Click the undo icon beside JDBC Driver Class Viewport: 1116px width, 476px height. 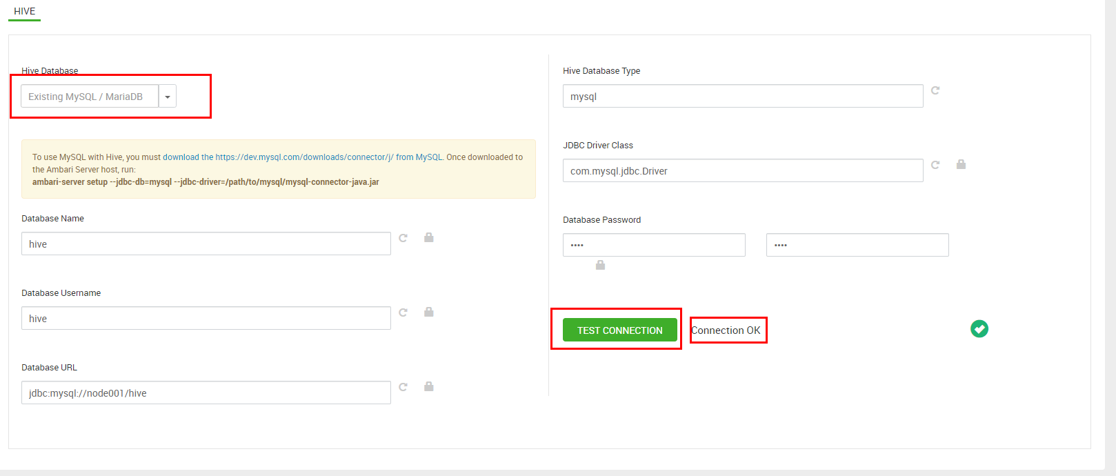935,165
